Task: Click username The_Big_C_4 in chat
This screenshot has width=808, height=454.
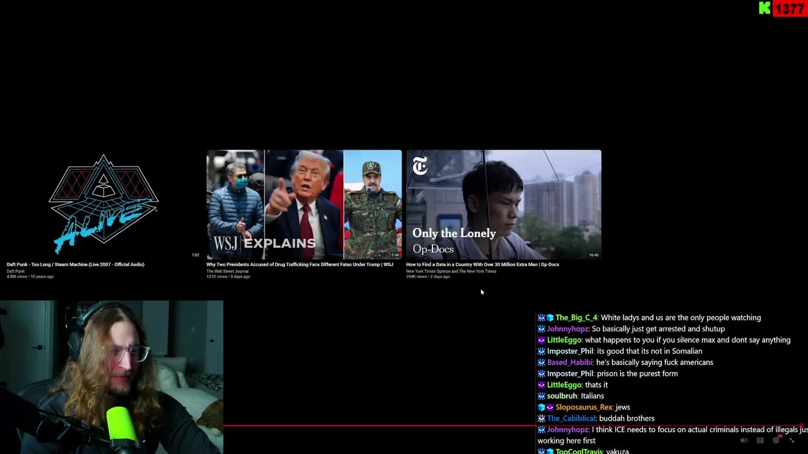Action: pos(576,318)
